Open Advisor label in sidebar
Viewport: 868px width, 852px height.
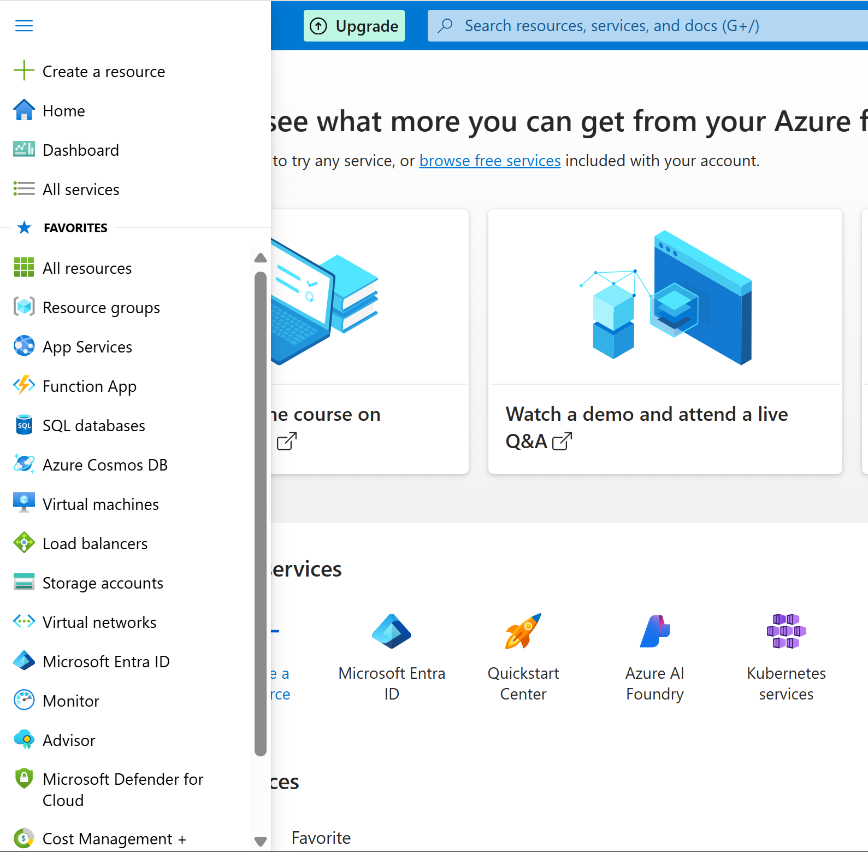tap(69, 741)
